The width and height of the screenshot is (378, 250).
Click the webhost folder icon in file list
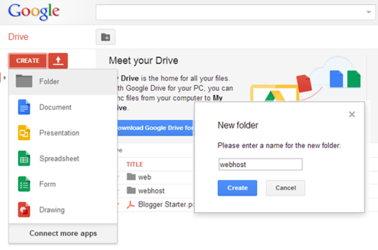131,190
